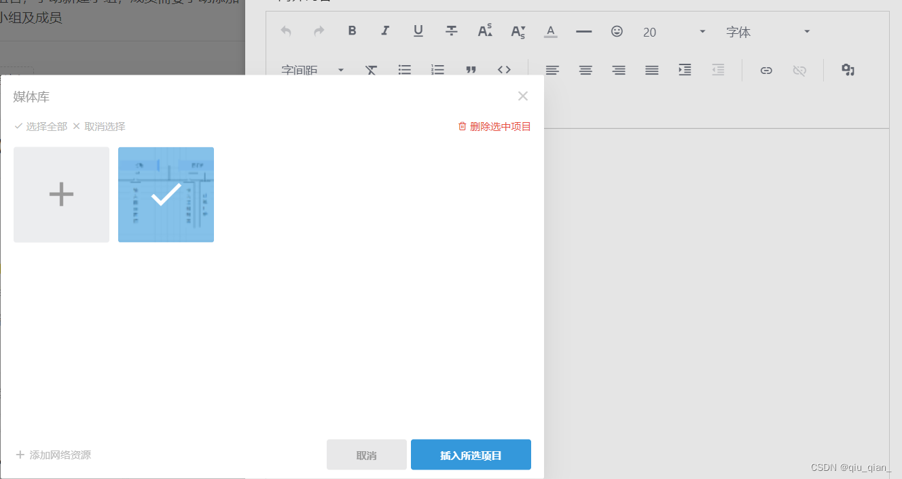The image size is (902, 479).
Task: Insert a code block
Action: [503, 69]
